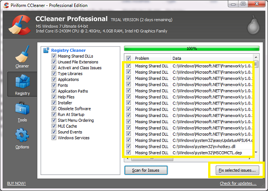Viewport: 268px width, 191px height.
Task: Open Check for updates link
Action: (x=238, y=183)
